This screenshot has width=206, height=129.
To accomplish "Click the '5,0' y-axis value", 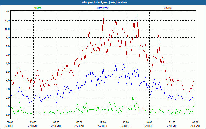I will pos(8,72).
